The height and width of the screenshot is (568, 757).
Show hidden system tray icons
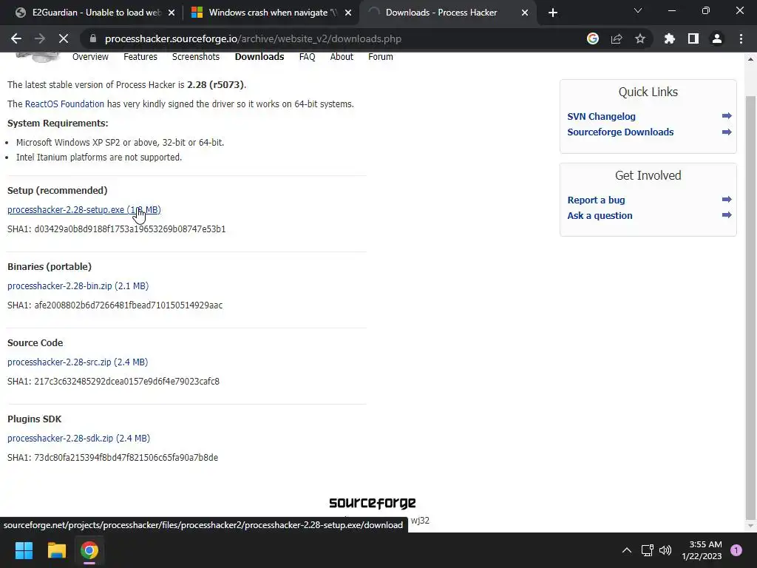coord(627,550)
